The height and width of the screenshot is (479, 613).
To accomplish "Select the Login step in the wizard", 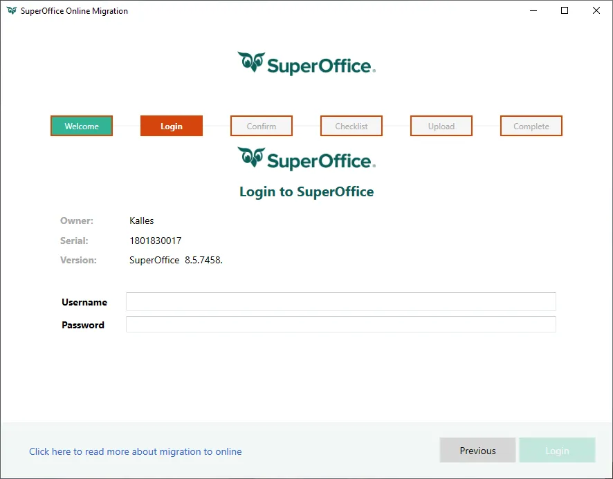I will tap(172, 126).
